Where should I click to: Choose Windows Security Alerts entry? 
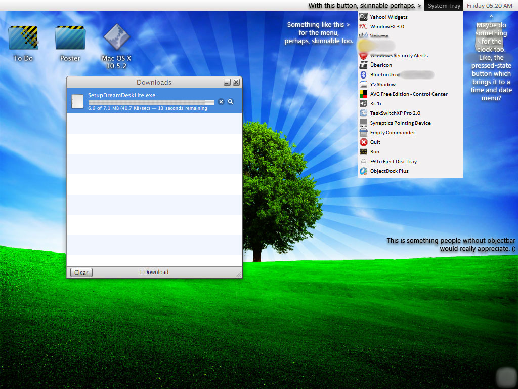coord(410,56)
